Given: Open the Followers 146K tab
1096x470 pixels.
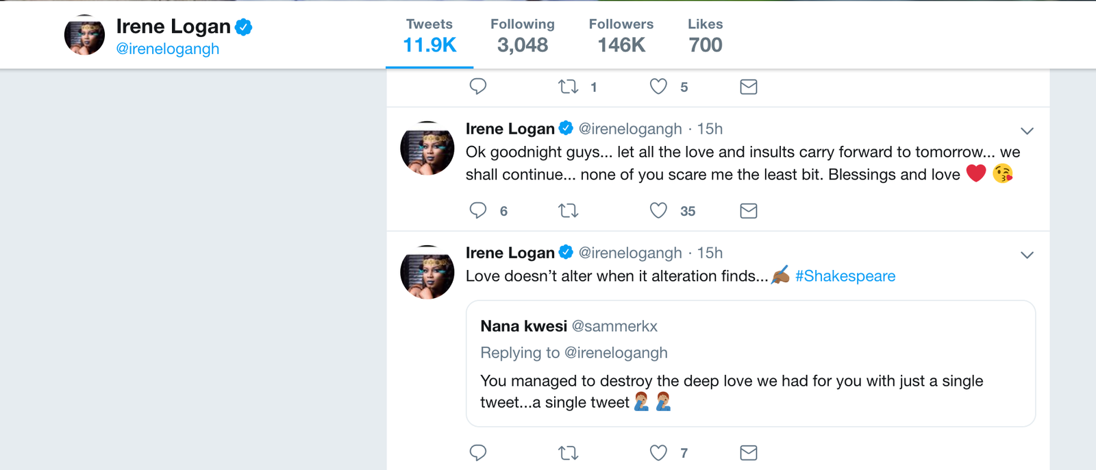Looking at the screenshot, I should coord(621,36).
